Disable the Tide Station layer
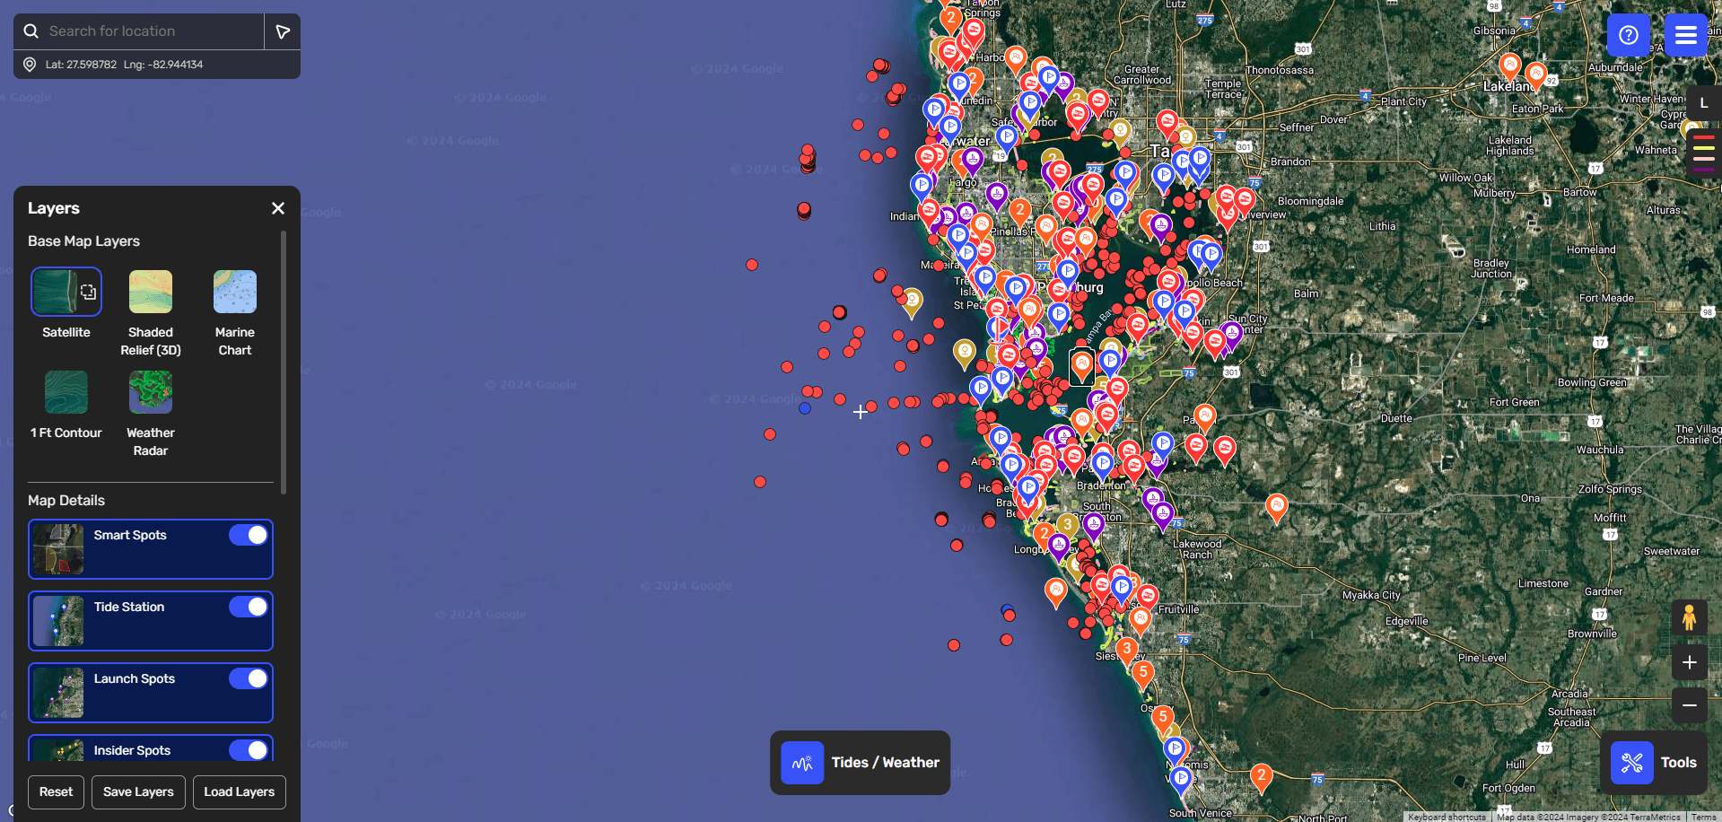The height and width of the screenshot is (822, 1722). pos(248,607)
